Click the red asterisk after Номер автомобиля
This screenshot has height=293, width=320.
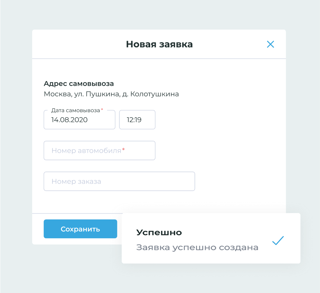[x=124, y=150]
